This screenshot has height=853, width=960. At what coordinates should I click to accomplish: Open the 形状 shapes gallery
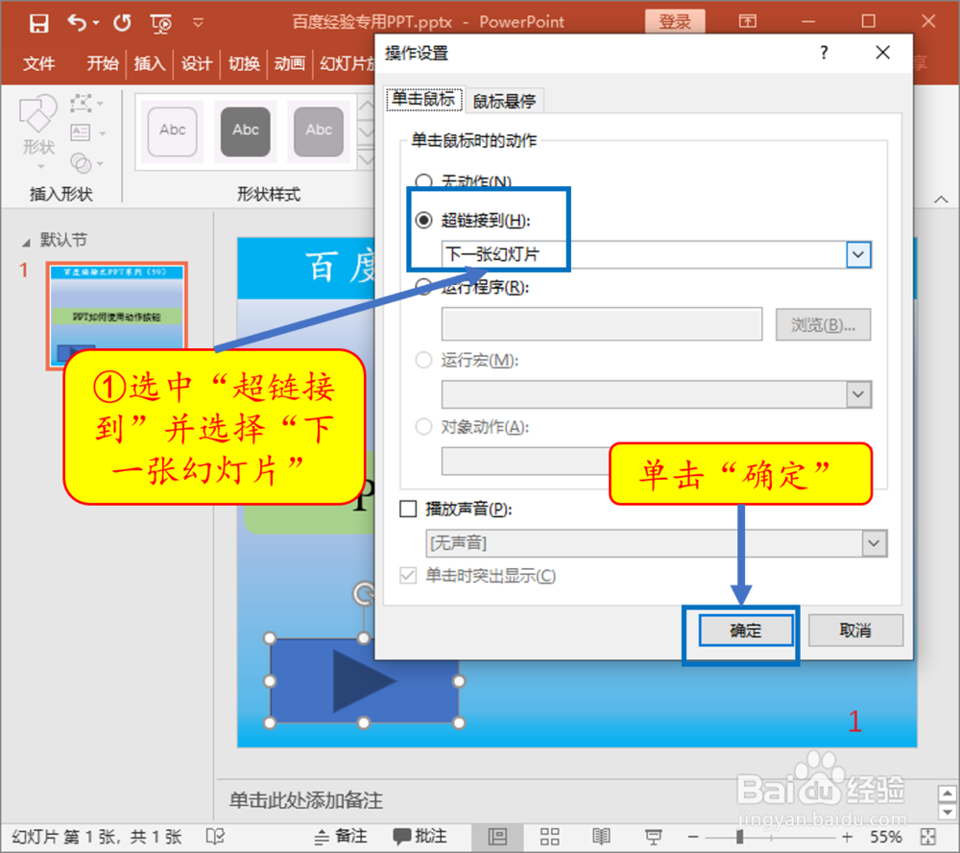click(x=38, y=131)
